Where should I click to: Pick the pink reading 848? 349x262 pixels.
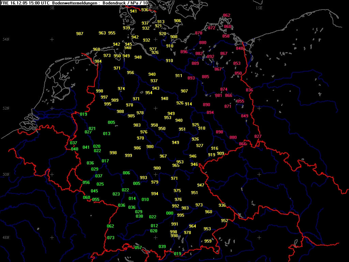point(240,48)
